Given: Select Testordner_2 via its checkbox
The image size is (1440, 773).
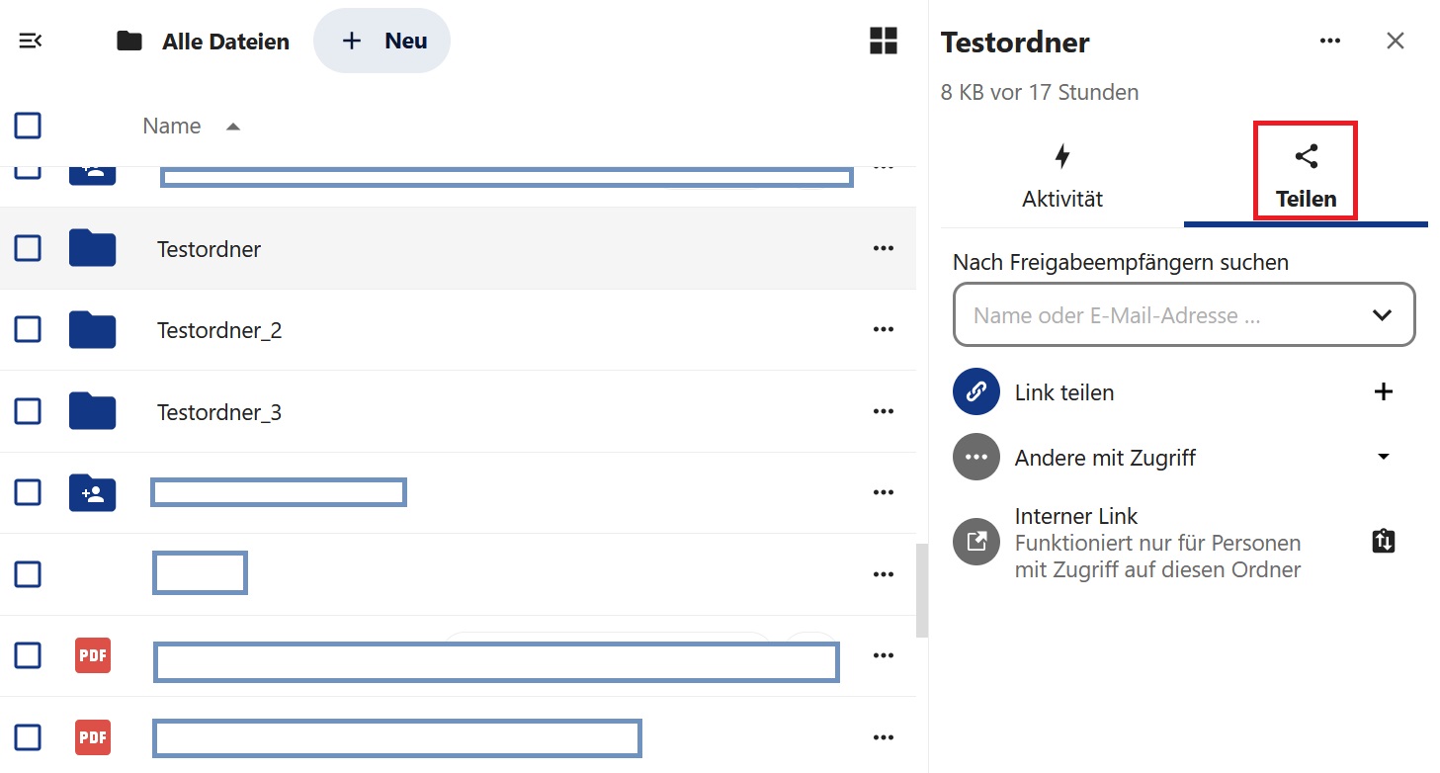Looking at the screenshot, I should pos(28,329).
